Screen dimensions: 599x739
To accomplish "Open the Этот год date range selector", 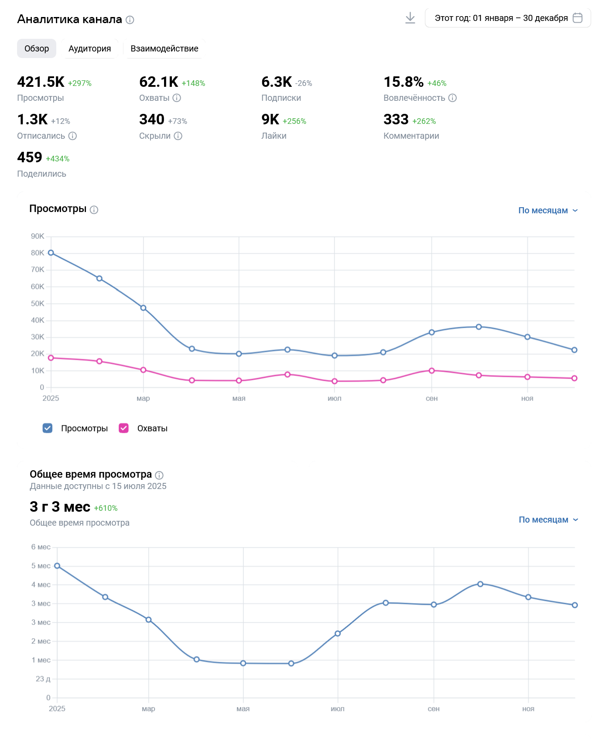I will click(x=501, y=18).
